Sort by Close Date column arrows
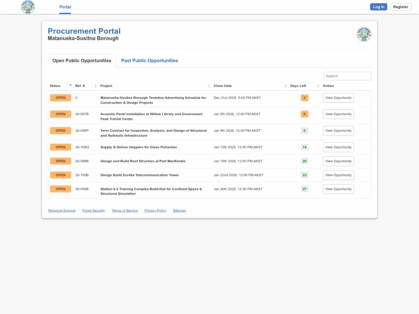 (285, 86)
